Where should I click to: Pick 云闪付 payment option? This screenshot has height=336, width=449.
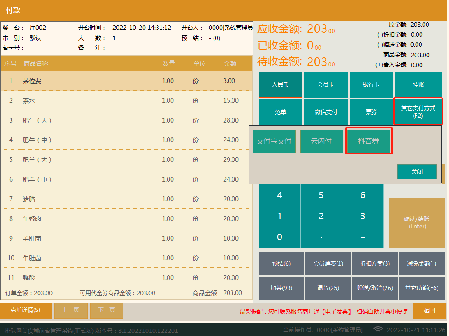pyautogui.click(x=321, y=141)
